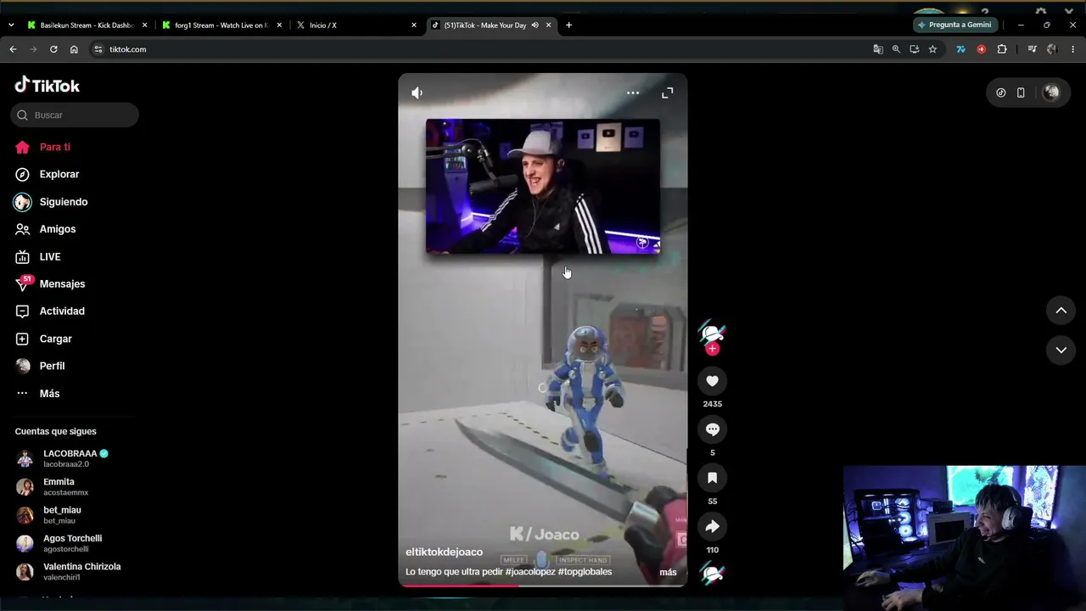
Task: Open the TikTok profile avatar menu
Action: pos(1051,92)
